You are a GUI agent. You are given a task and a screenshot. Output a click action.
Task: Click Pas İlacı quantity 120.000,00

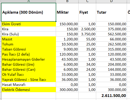pos(67,54)
